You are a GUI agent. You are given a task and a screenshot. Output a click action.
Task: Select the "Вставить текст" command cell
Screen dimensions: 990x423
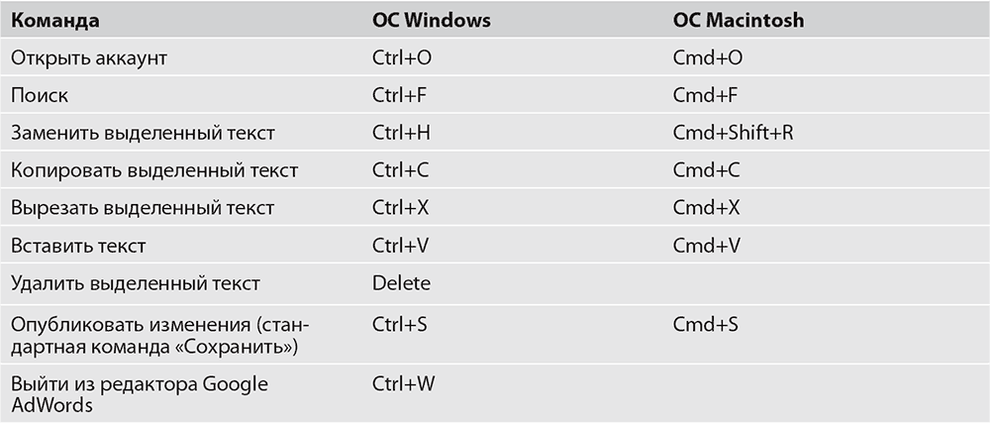click(x=79, y=246)
